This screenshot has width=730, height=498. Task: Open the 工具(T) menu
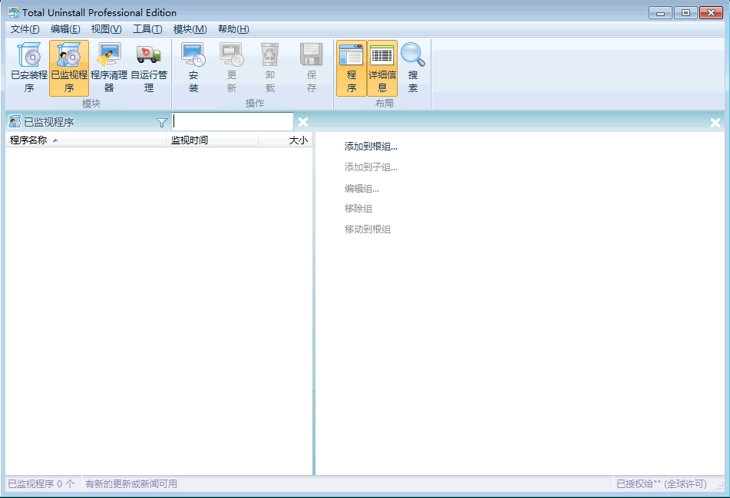[147, 29]
